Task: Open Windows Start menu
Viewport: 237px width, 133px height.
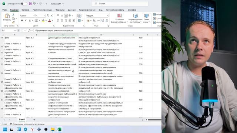Action: (x=5, y=129)
